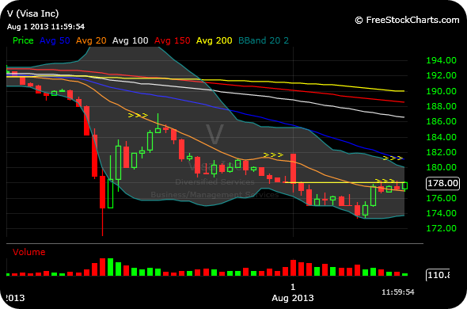The width and height of the screenshot is (467, 309).
Task: Select the orange Avg 20 legend label
Action: 91,40
